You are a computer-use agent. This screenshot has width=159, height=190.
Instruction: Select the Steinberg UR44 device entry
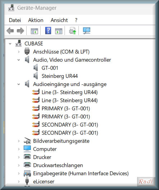coord(60,76)
